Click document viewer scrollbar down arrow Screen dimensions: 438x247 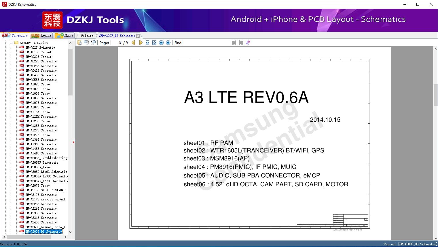point(436,238)
